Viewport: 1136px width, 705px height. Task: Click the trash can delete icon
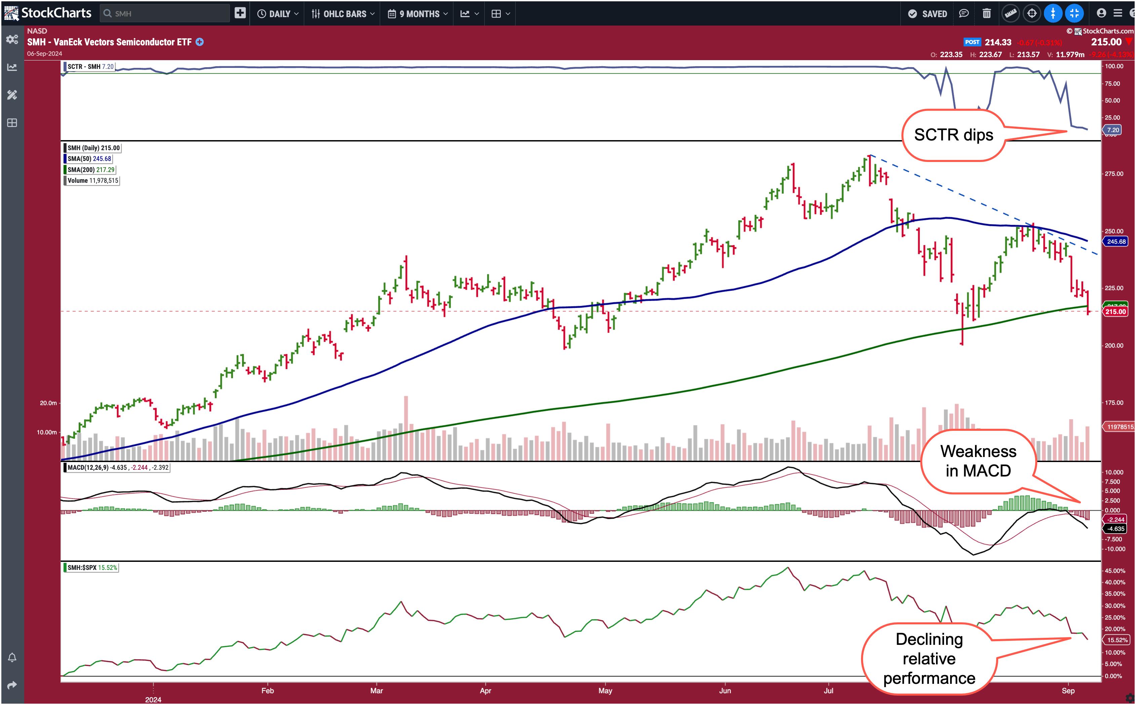click(987, 13)
